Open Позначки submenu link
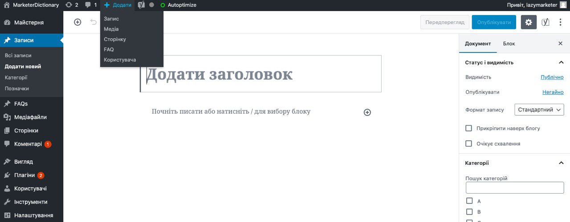Screen dimensions: 570x222 17,88
